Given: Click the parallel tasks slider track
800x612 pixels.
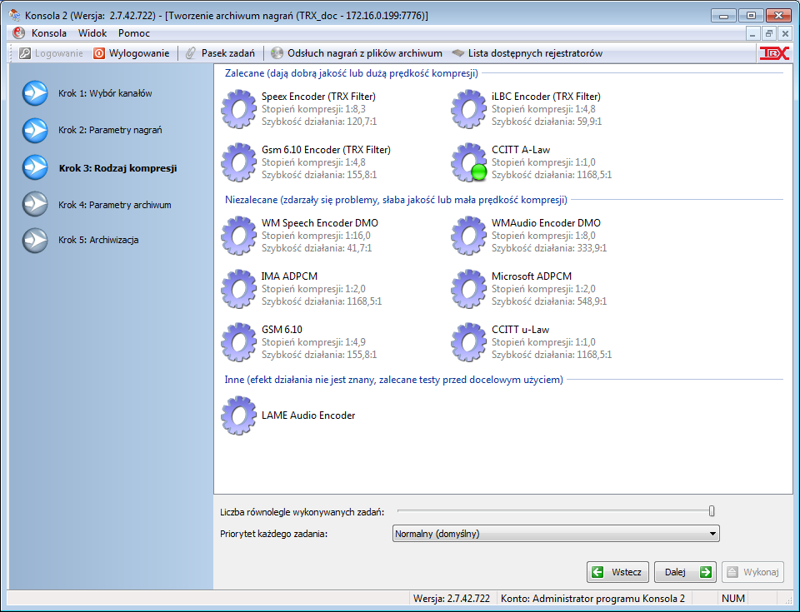Looking at the screenshot, I should click(x=555, y=511).
